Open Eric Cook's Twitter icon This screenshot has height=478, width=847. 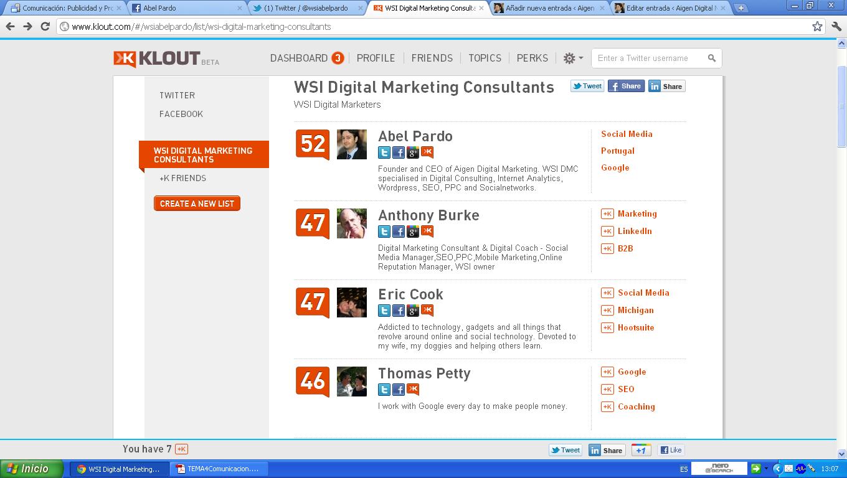coord(384,311)
